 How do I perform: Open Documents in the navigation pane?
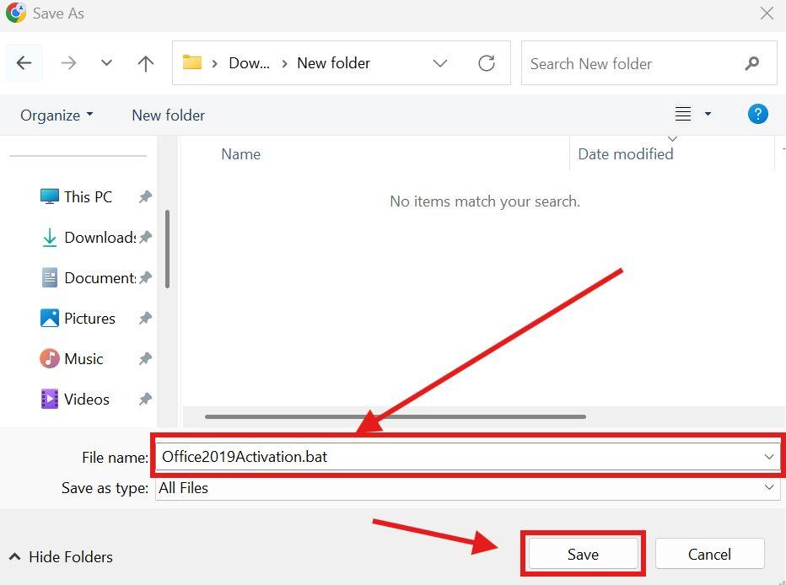click(89, 278)
